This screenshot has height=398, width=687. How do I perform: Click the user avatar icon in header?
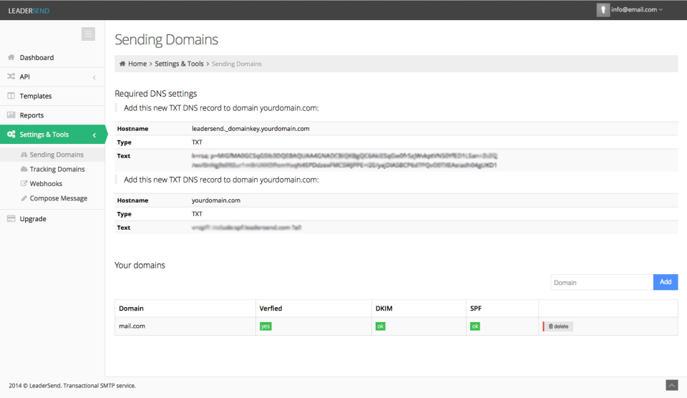(603, 9)
